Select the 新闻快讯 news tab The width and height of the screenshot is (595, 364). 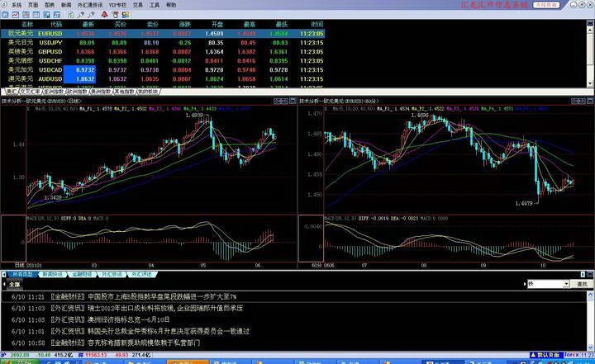coord(52,274)
